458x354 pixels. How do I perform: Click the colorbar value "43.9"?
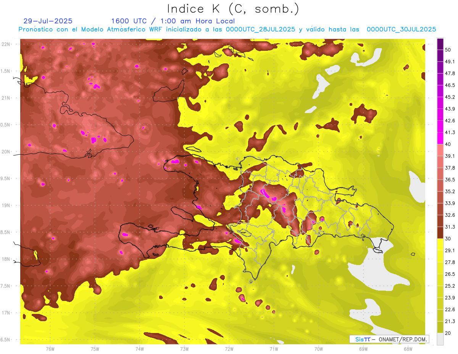point(450,109)
